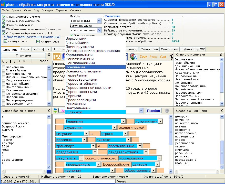Open the 'все синонимы' search dropdown

(x=99, y=21)
